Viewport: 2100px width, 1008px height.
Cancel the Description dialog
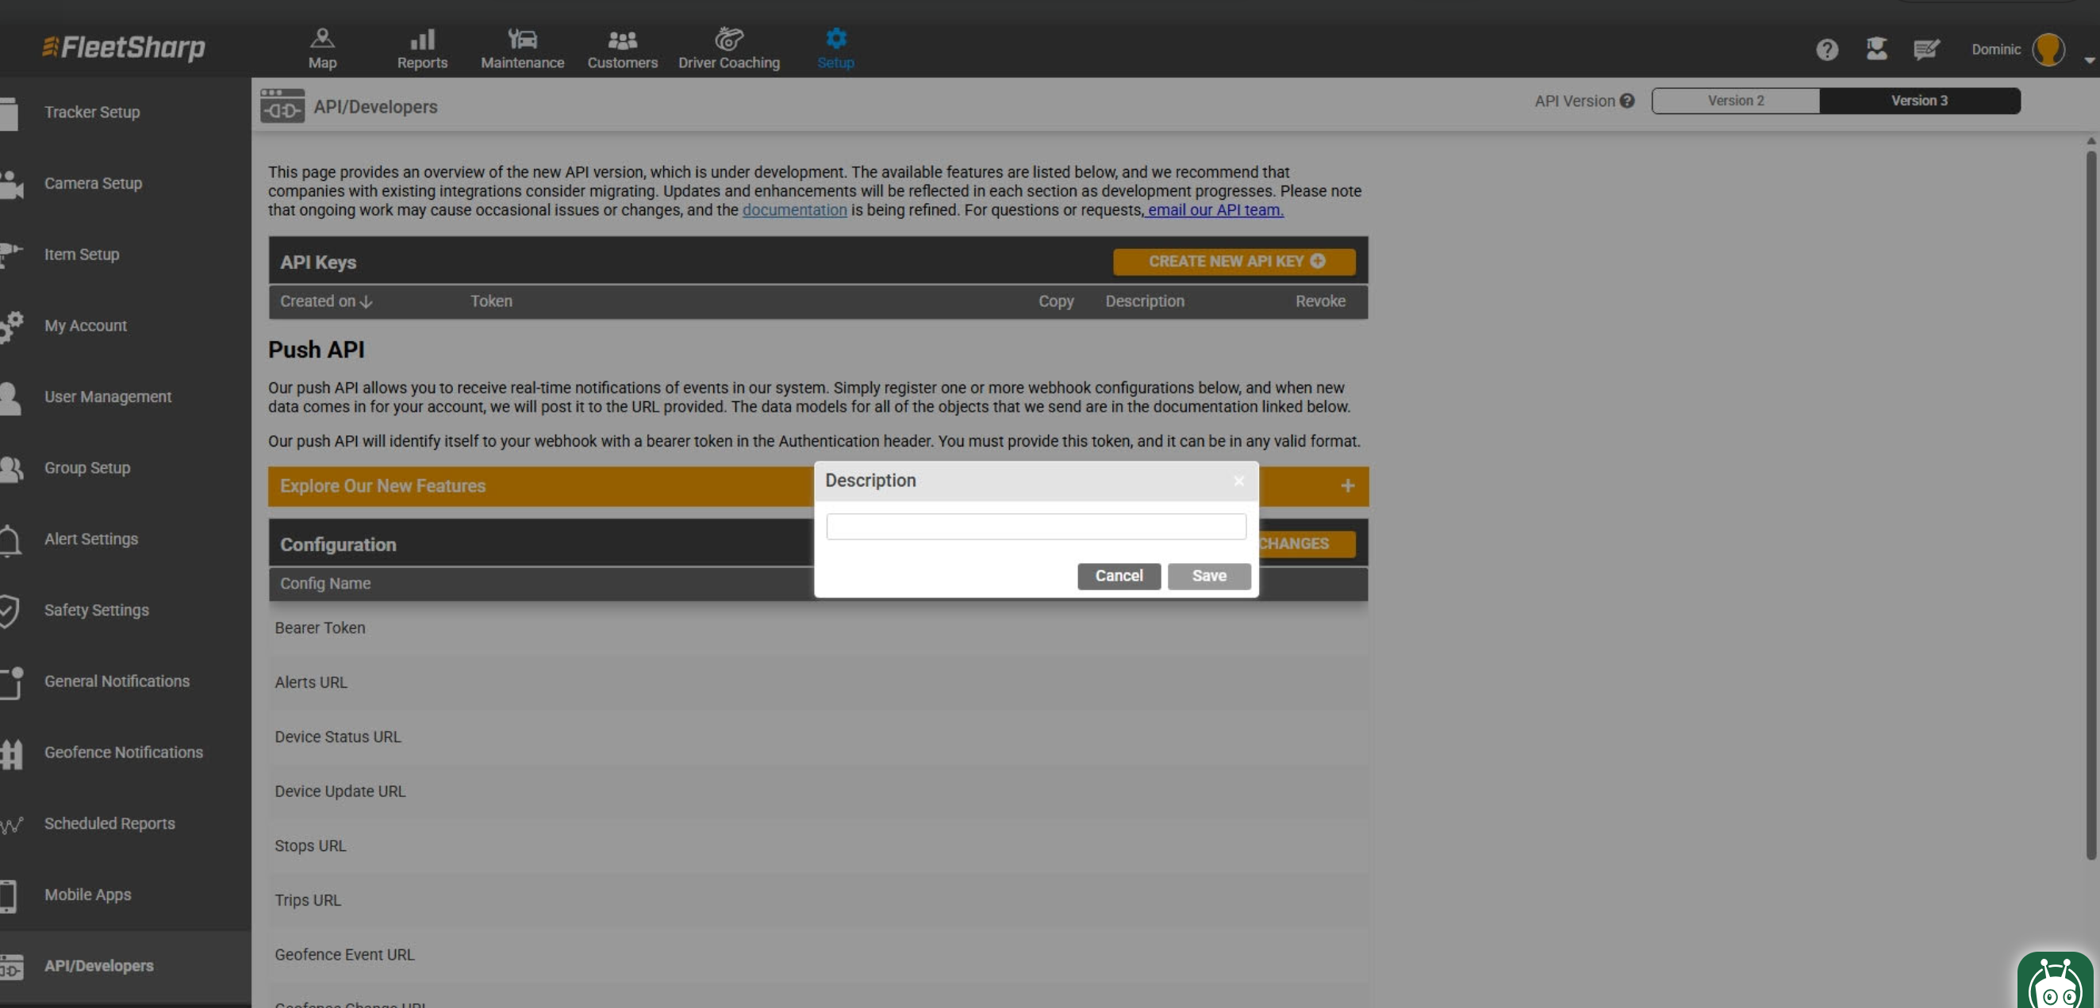1118,575
